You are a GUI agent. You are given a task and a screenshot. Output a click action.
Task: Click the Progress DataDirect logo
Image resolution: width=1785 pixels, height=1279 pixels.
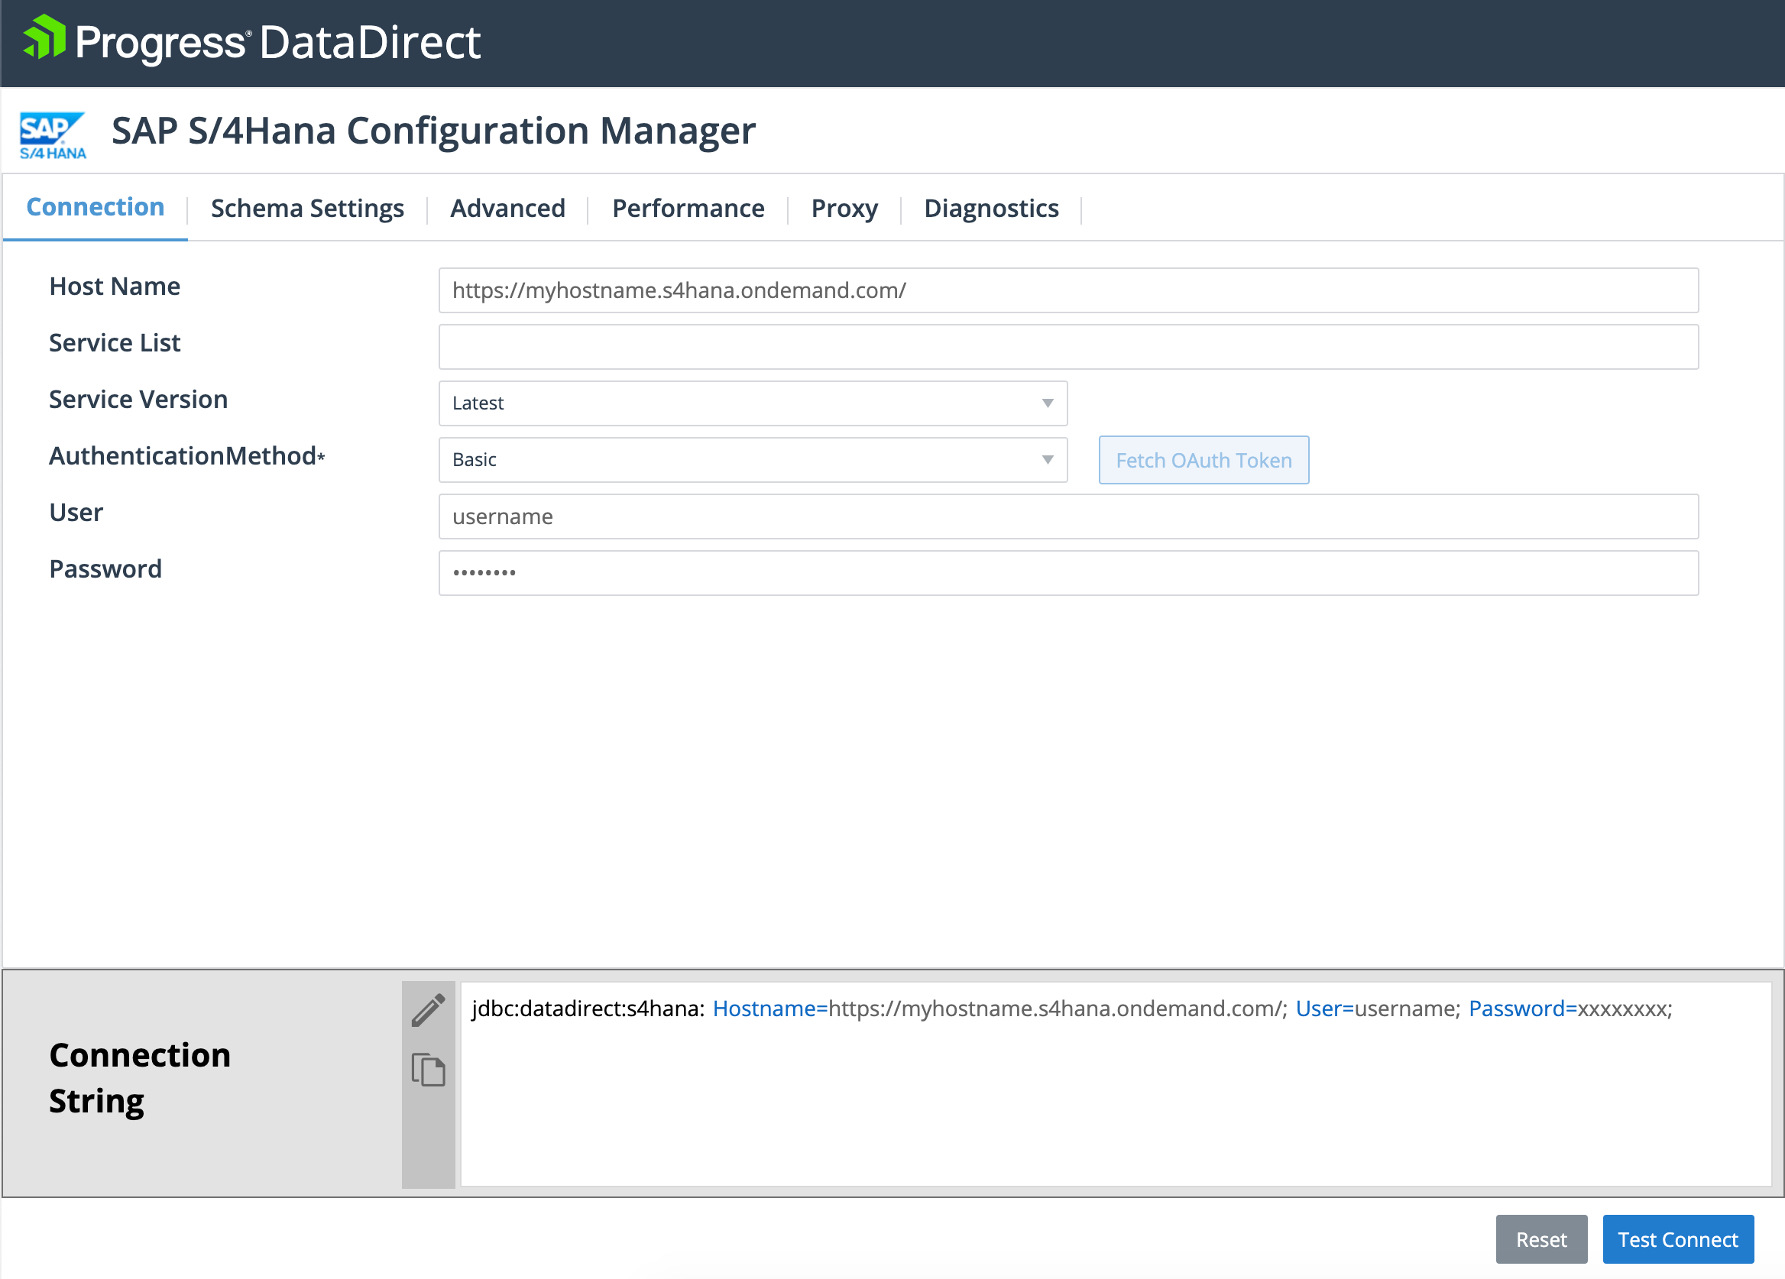tap(253, 42)
